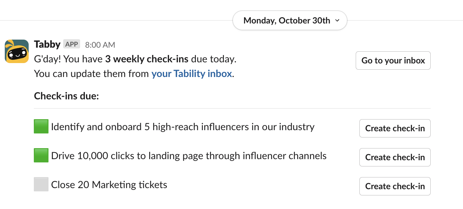Follow the "your Tability inbox" link
Image resolution: width=463 pixels, height=209 pixels.
click(x=191, y=74)
